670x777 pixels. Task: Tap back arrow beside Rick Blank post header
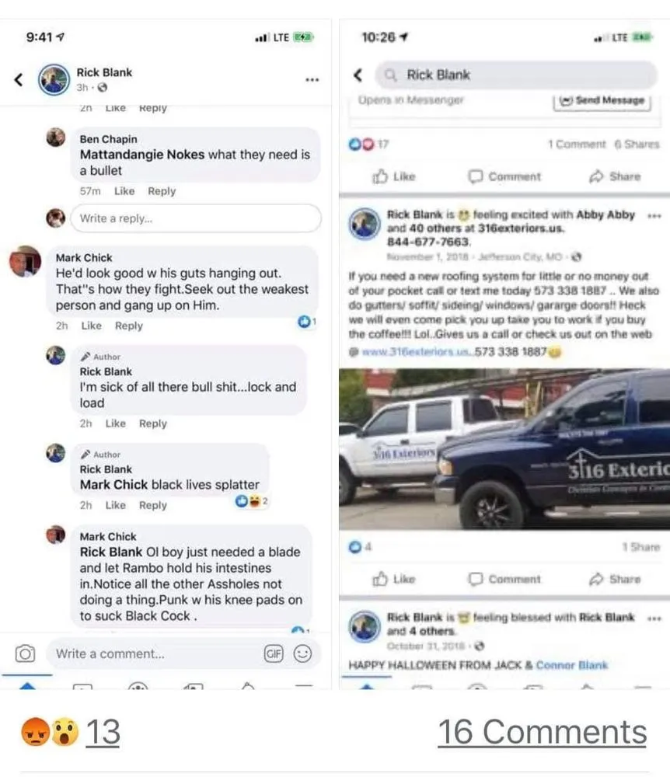(x=19, y=79)
